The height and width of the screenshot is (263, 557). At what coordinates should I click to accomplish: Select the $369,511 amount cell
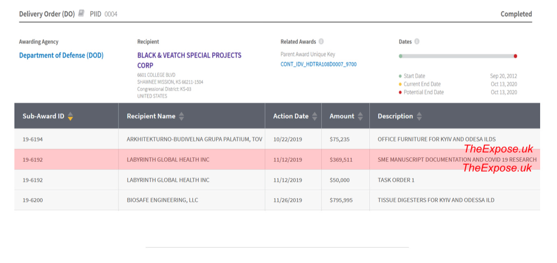click(346, 160)
